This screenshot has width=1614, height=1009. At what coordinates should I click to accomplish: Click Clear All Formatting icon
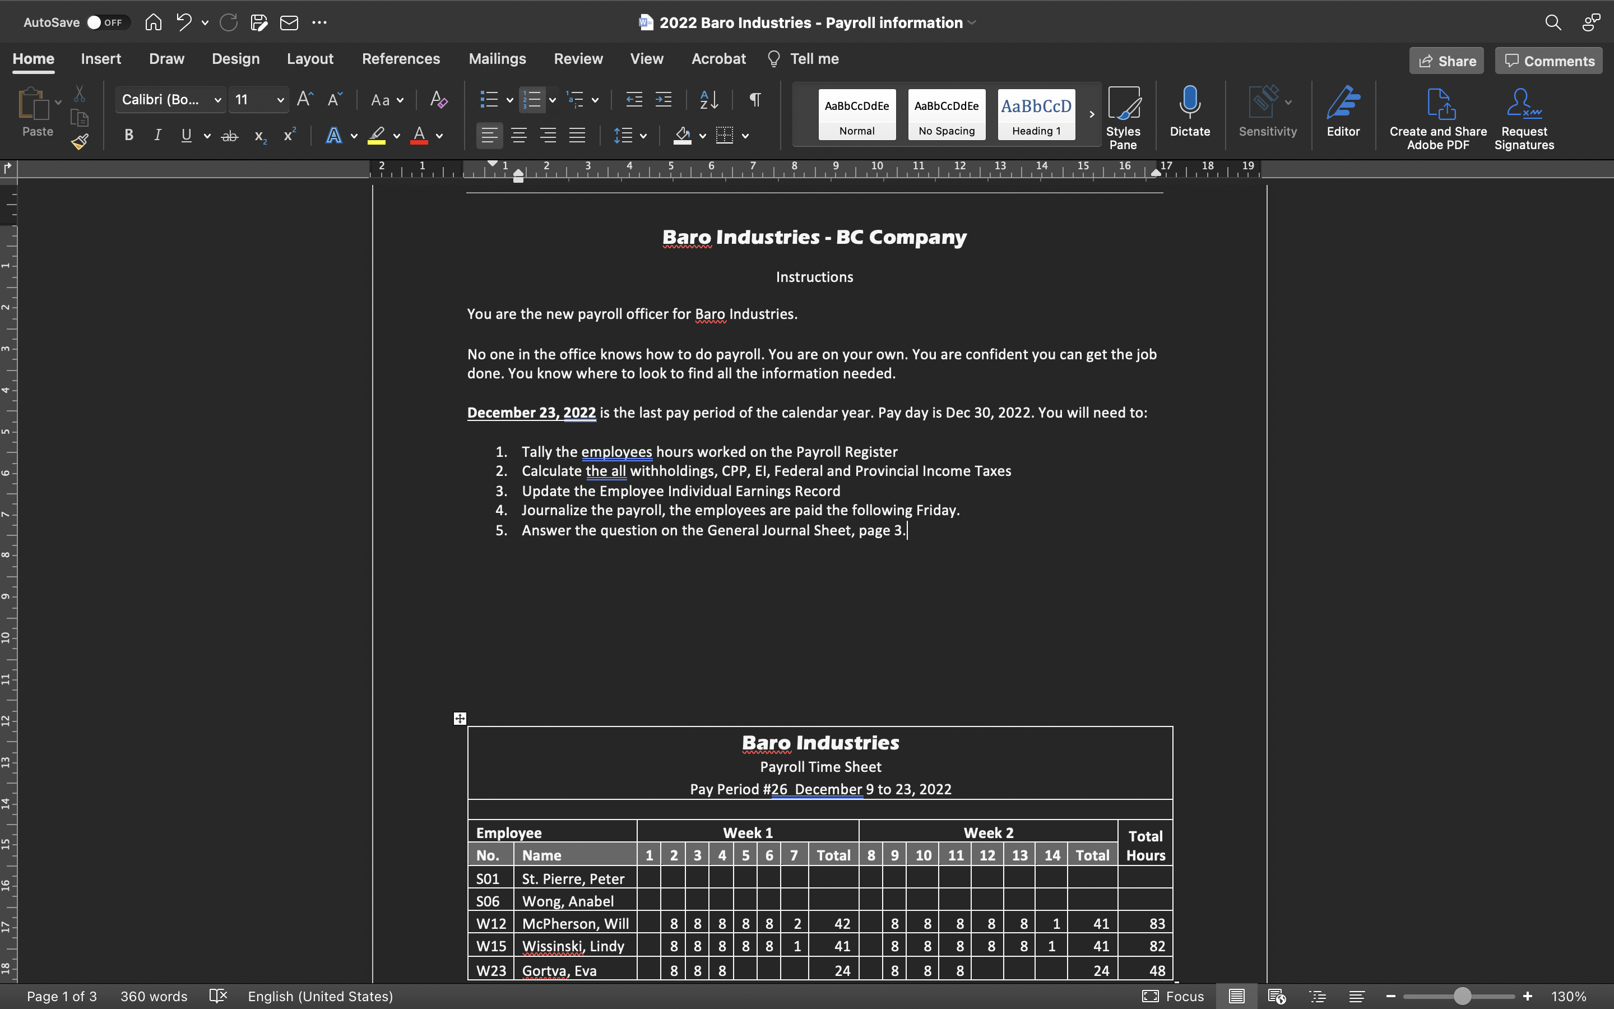click(x=438, y=100)
